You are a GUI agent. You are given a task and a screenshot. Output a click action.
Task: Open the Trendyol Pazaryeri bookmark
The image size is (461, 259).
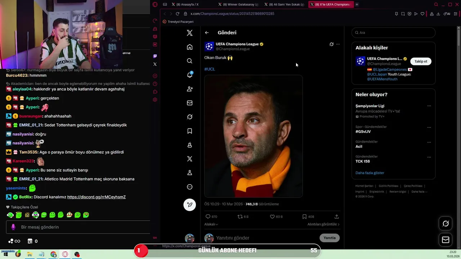click(x=178, y=22)
